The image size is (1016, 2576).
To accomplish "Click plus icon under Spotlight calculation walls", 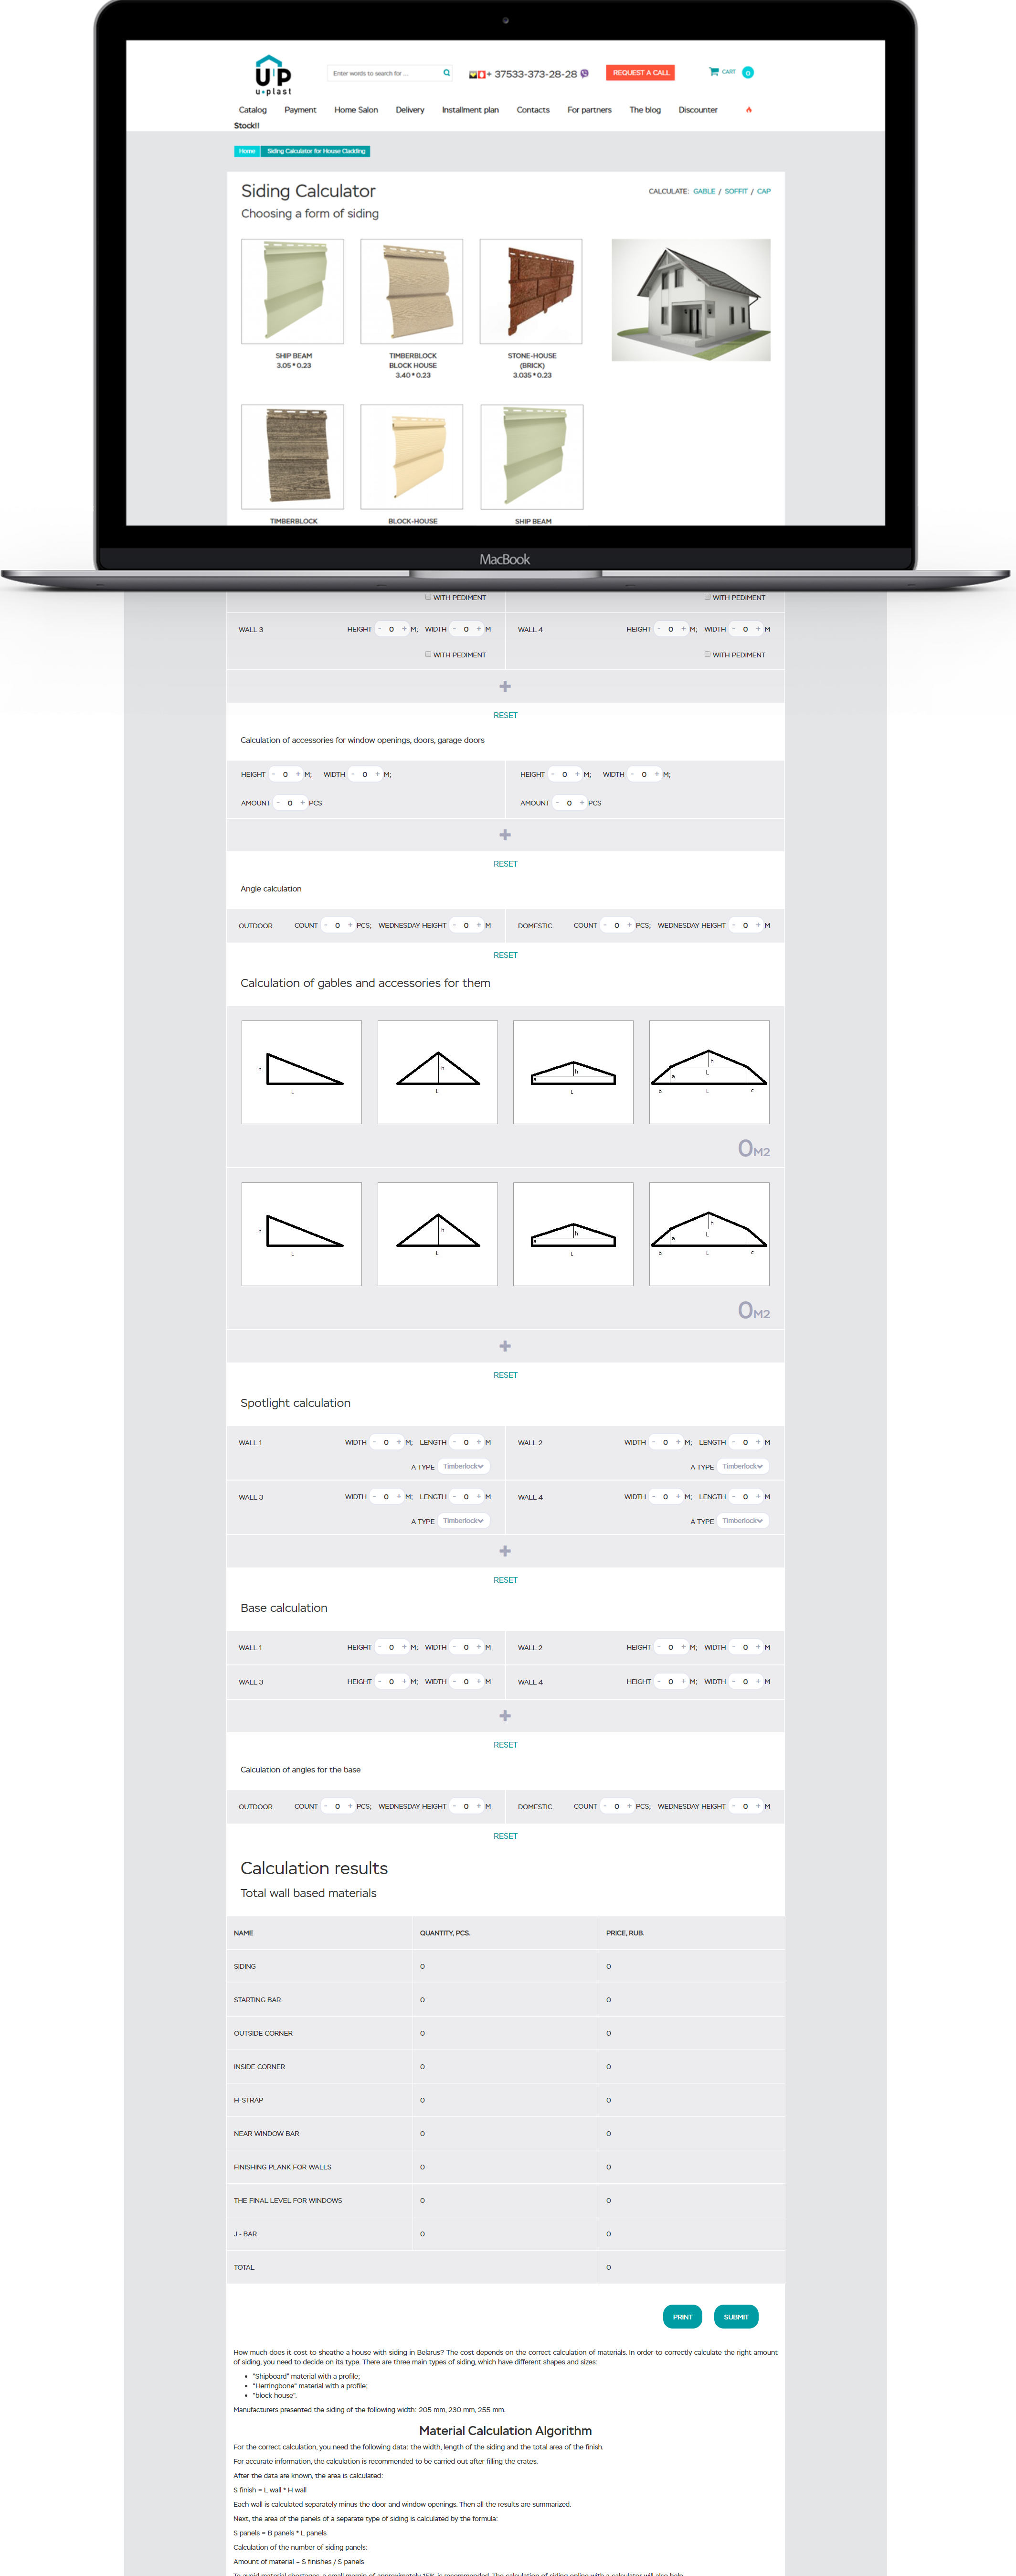I will 506,1551.
